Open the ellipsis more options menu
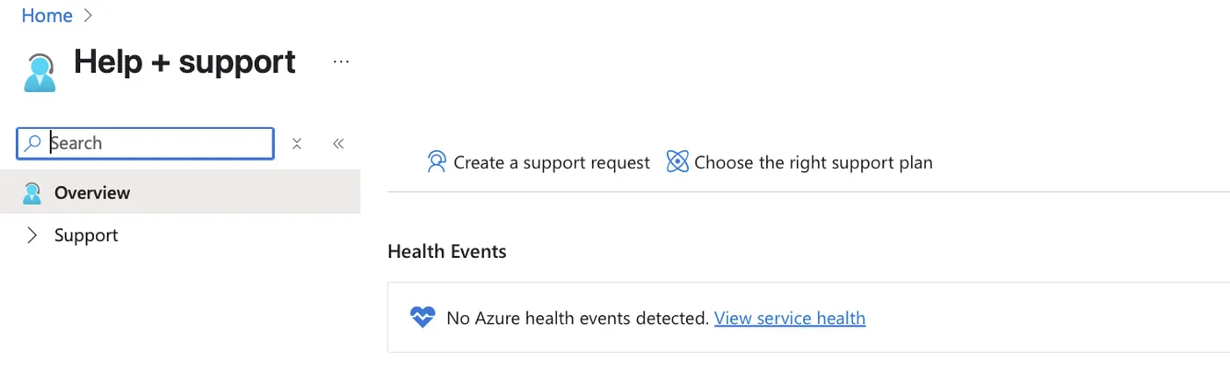The width and height of the screenshot is (1230, 373). [342, 61]
